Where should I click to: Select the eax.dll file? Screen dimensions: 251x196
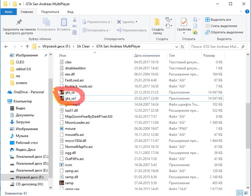click(x=141, y=74)
